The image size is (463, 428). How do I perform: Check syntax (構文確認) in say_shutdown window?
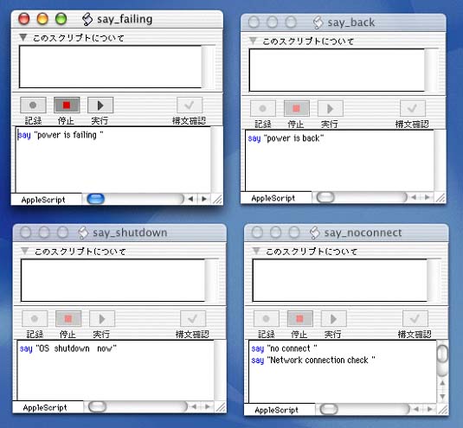193,318
